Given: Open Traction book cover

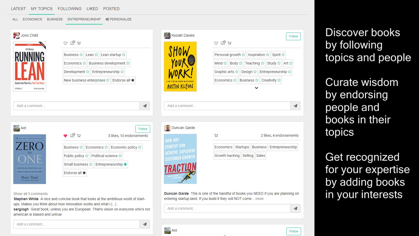Looking at the screenshot, I should pos(180,159).
